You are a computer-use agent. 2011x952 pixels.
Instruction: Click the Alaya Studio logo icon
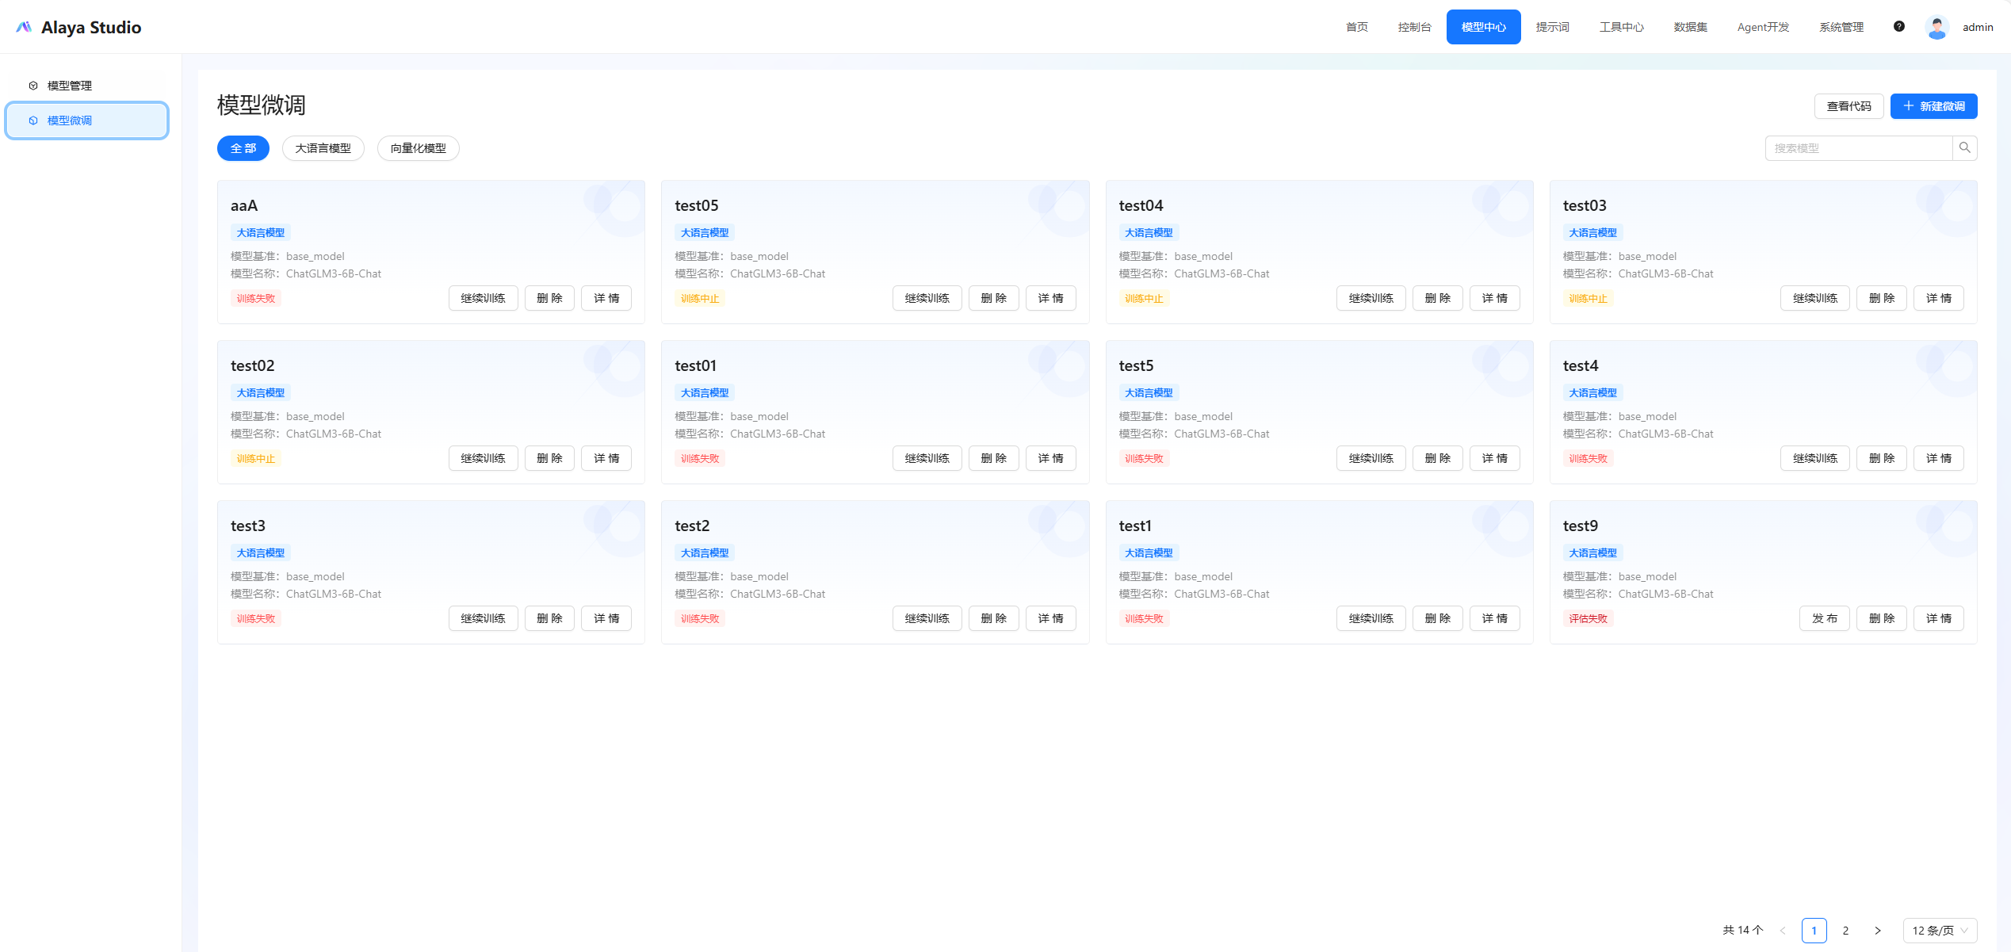pos(24,27)
